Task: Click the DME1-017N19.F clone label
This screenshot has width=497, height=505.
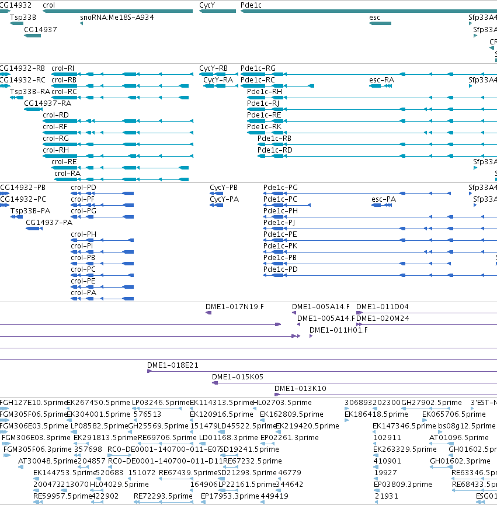Action: click(x=235, y=307)
